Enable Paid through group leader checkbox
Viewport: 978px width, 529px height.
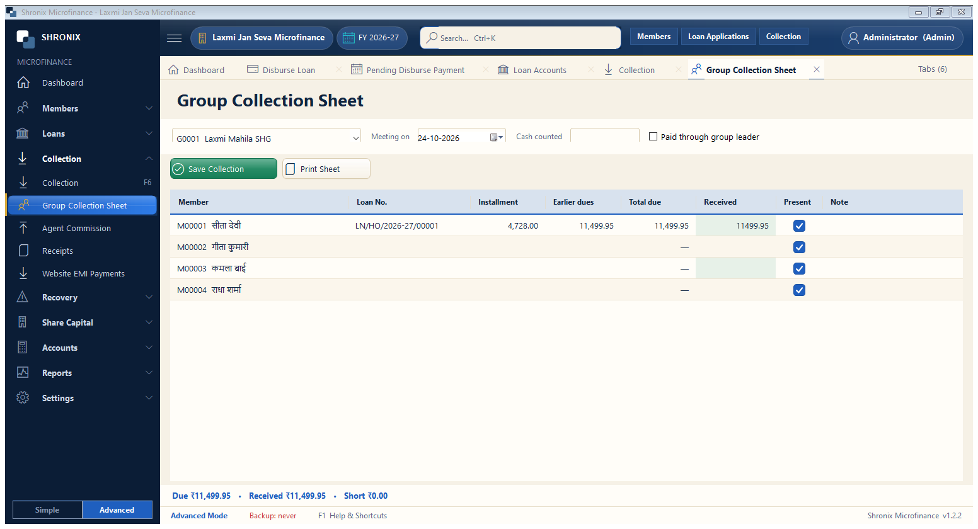click(653, 137)
